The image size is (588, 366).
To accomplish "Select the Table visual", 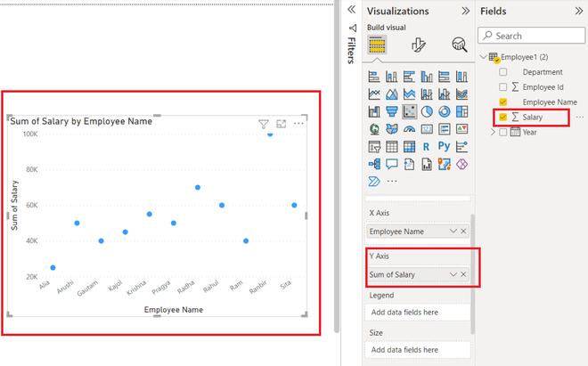I will pos(391,147).
